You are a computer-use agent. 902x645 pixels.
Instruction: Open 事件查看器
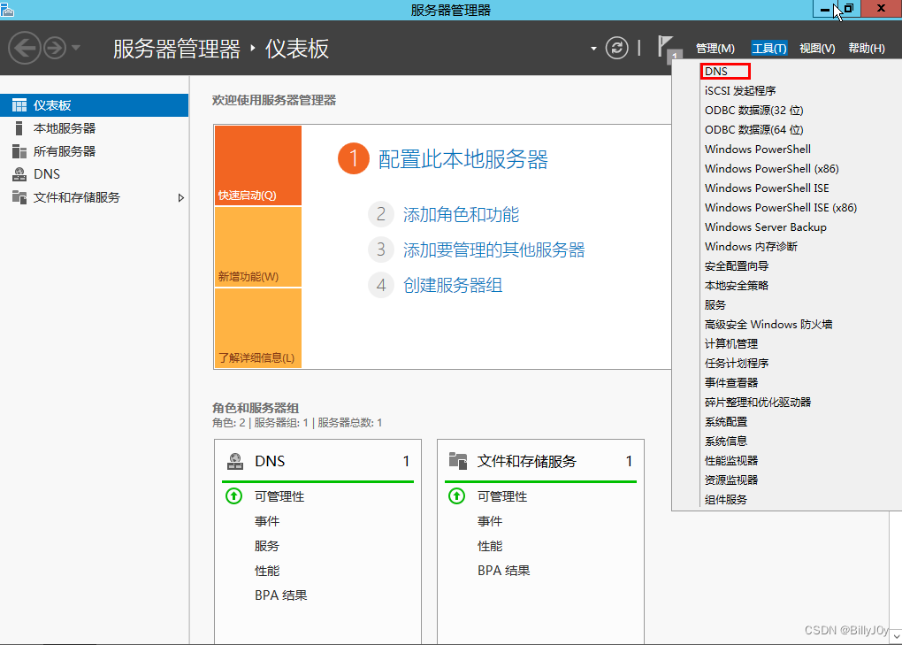click(731, 383)
